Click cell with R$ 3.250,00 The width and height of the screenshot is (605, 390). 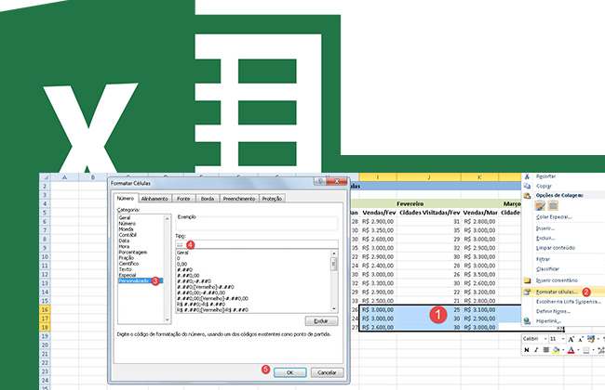point(378,230)
